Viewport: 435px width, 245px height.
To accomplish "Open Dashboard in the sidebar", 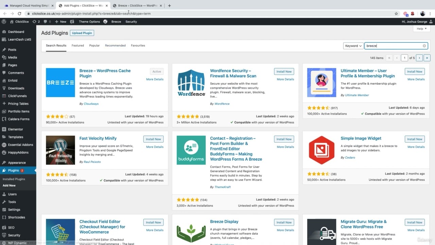I will point(16,32).
